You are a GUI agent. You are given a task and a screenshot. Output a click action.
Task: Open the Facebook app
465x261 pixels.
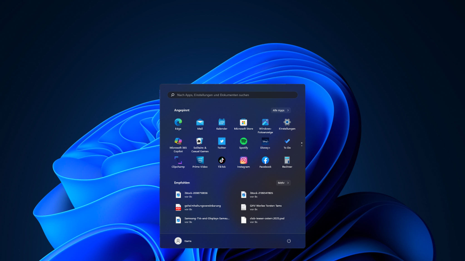click(265, 162)
